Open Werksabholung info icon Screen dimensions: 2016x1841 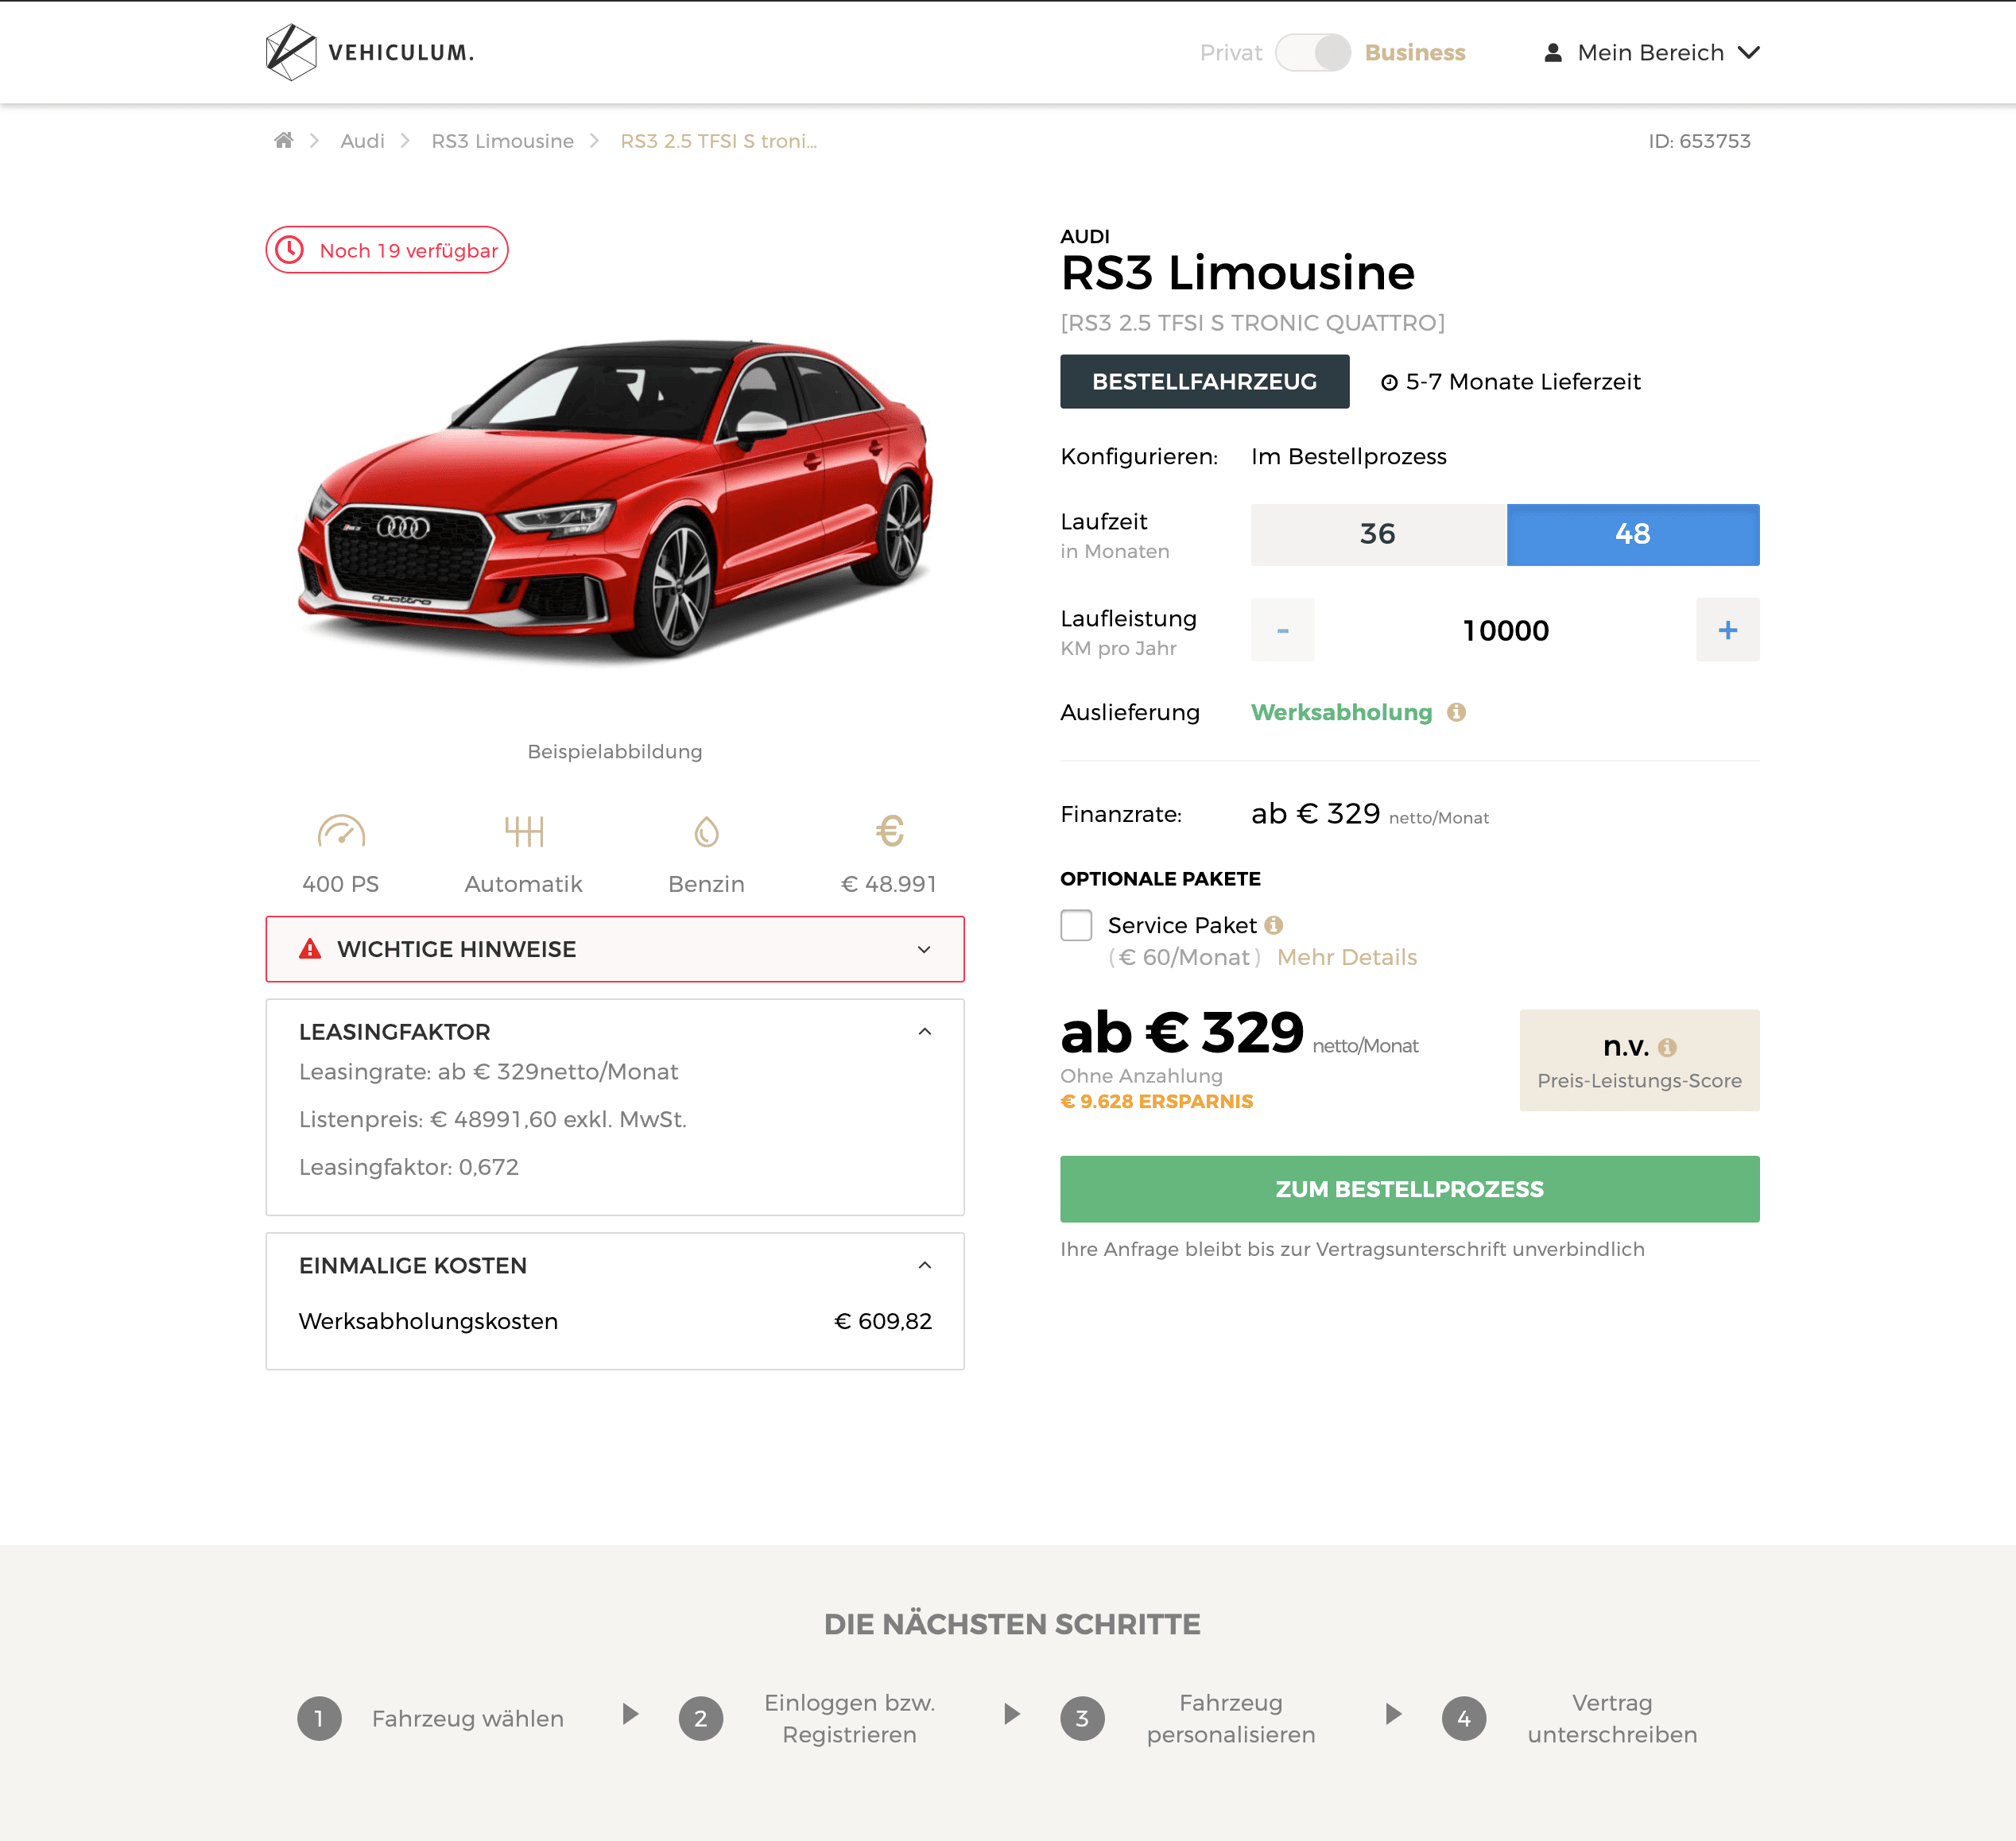coord(1456,712)
